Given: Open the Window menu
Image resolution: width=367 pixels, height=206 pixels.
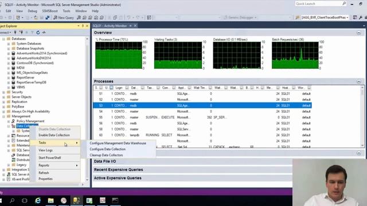Looking at the screenshot, I should click(x=81, y=11).
